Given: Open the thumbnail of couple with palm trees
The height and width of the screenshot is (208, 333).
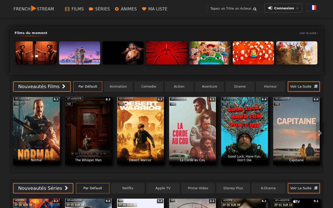Looking at the screenshot, I should coord(80,53).
